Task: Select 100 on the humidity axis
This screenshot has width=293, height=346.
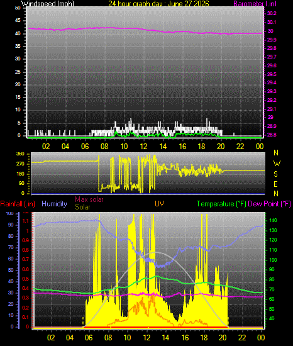Action: (9, 214)
